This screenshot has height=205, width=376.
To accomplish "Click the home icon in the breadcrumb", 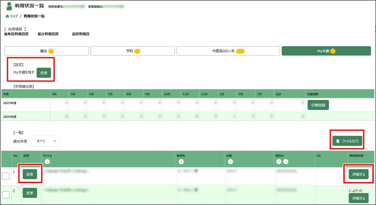I will (7, 16).
